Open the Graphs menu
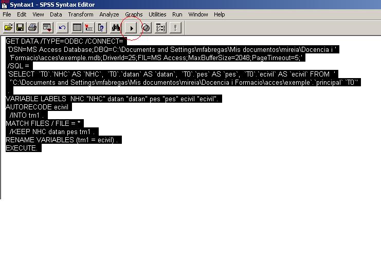Screen dimensions: 381x263 [x=134, y=14]
